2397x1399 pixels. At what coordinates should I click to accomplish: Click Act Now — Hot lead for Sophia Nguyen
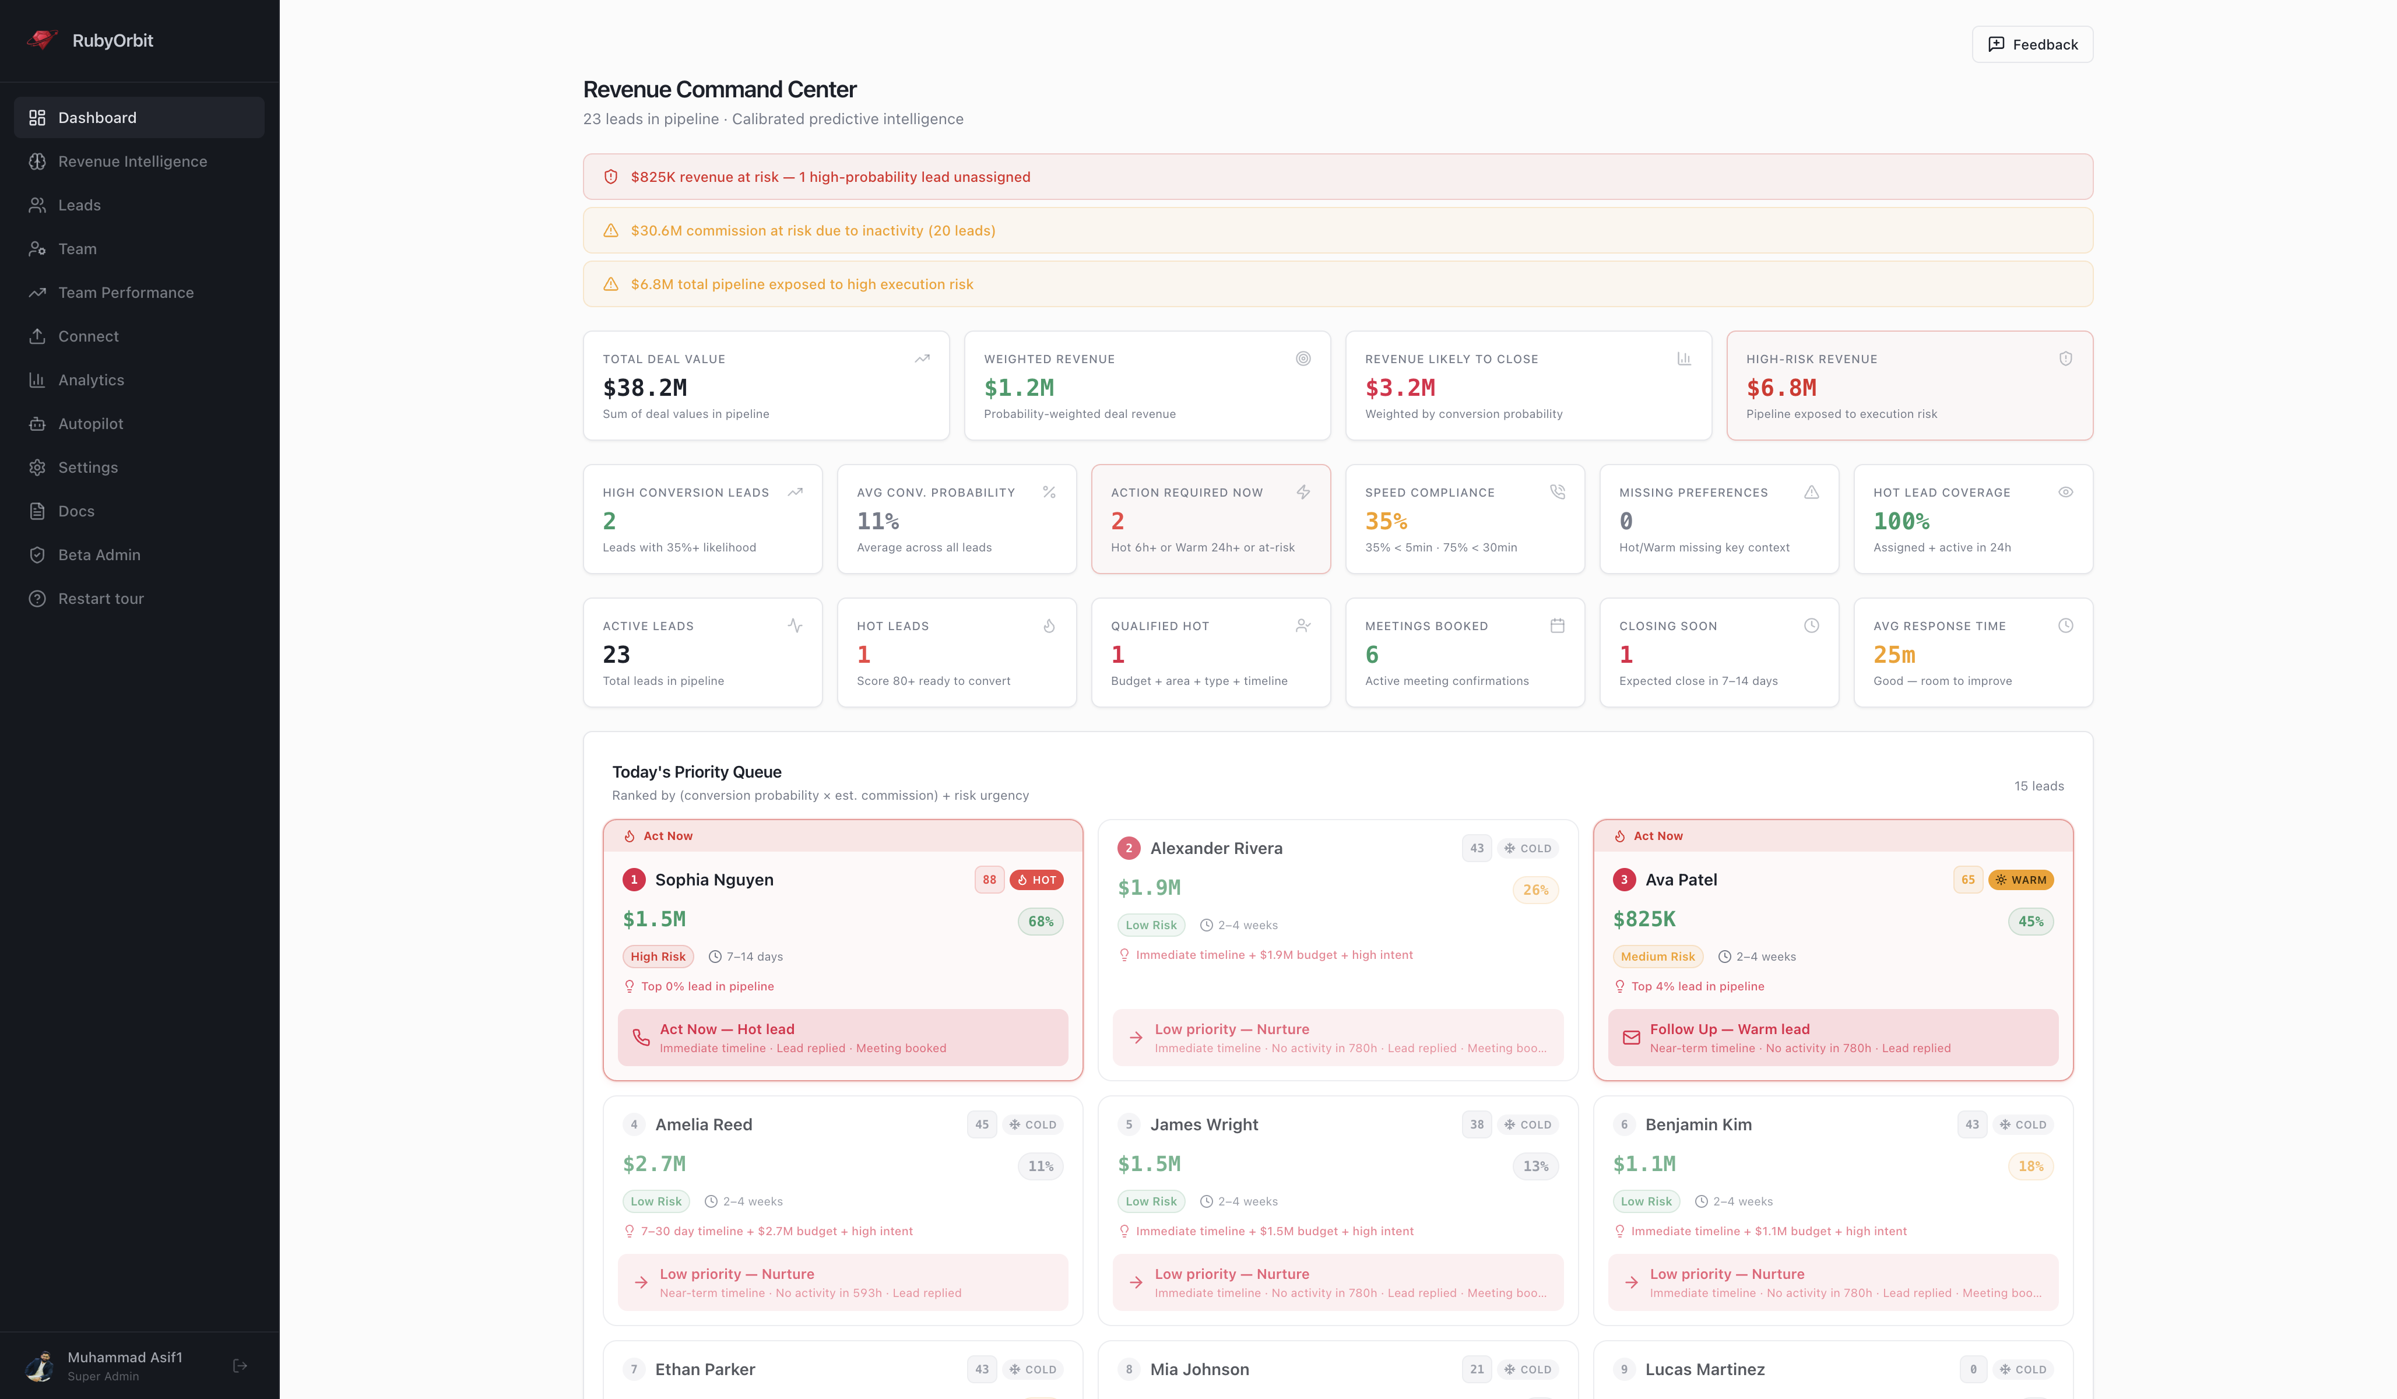[842, 1038]
